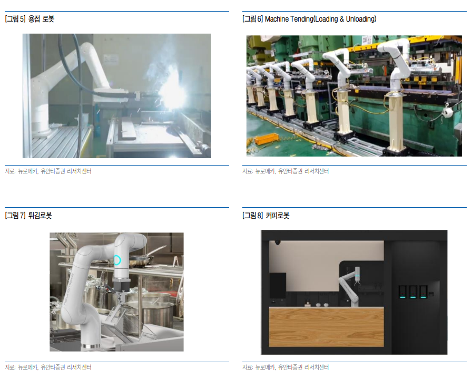The image size is (472, 378).
Task: Select the Machine Tending robots photo
Action: pos(354,96)
